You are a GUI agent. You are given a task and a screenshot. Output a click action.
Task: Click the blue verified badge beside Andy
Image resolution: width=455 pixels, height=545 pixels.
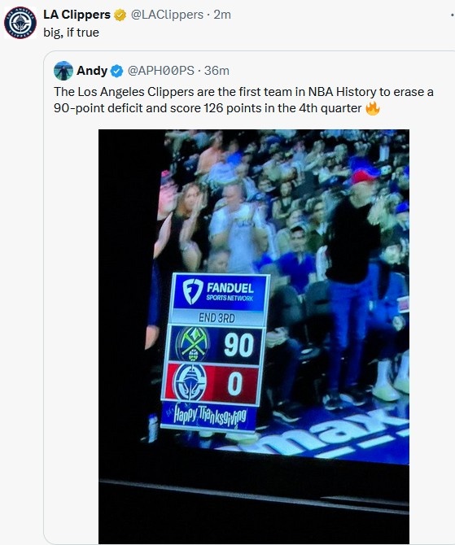pos(117,71)
